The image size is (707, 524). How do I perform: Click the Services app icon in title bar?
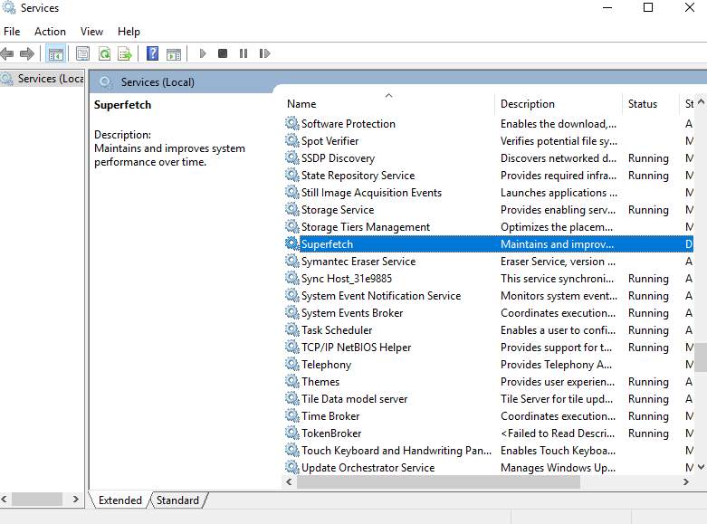(x=8, y=7)
